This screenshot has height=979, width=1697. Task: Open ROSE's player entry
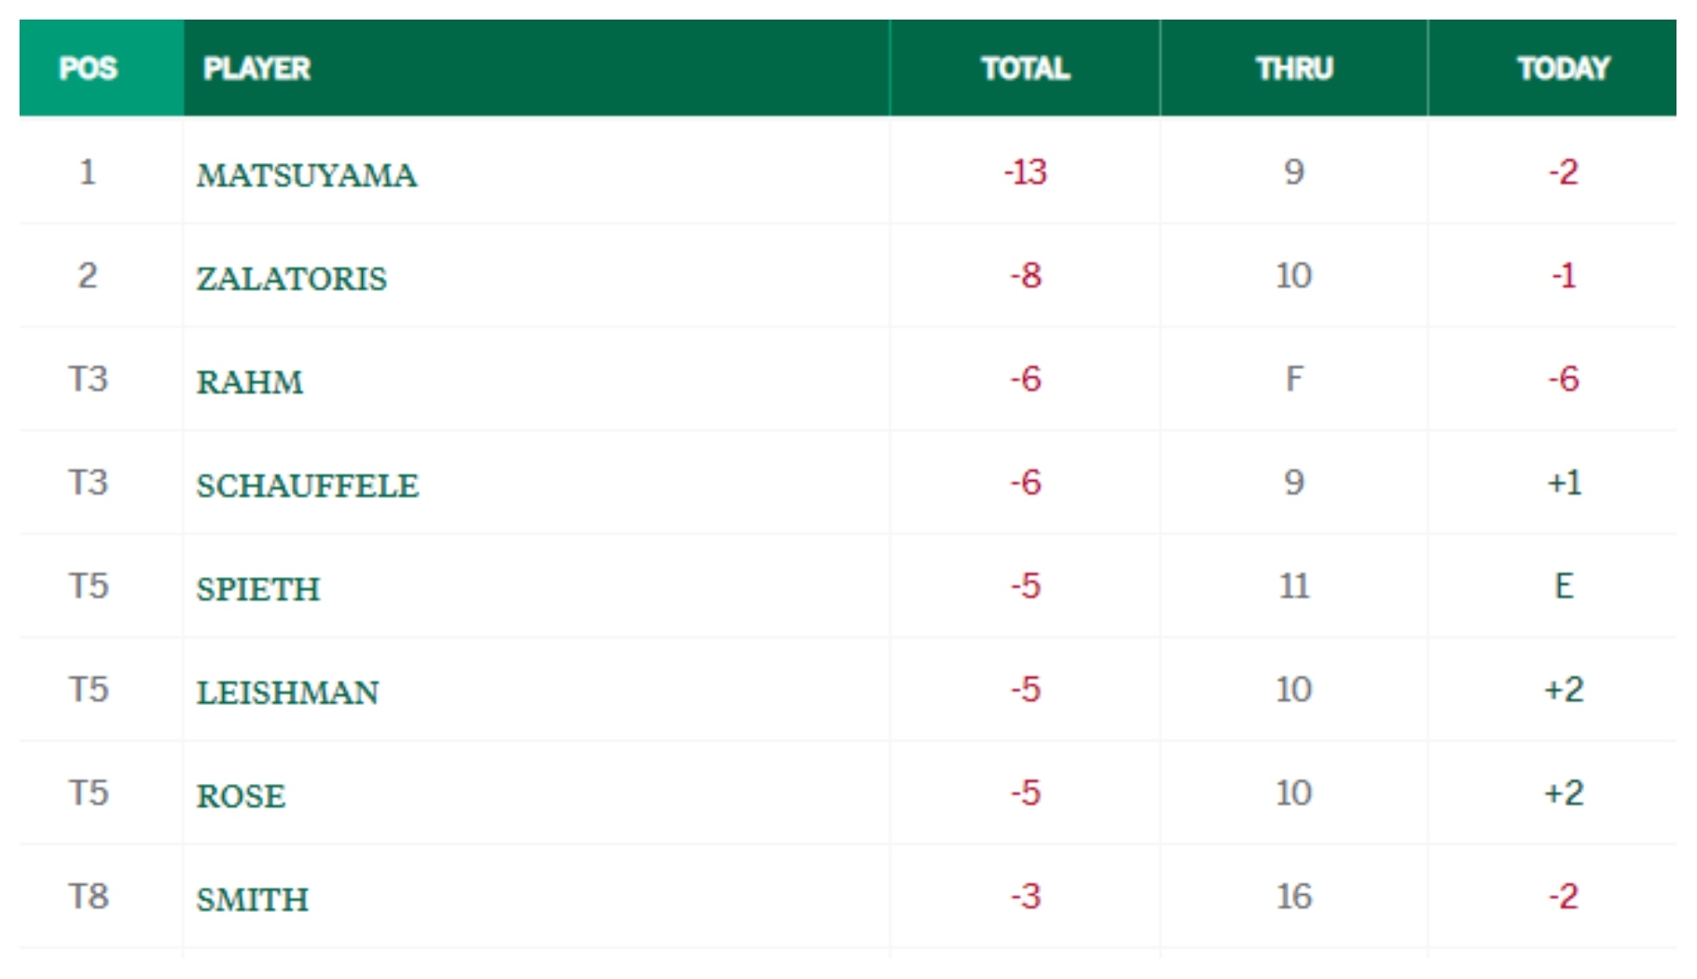point(241,796)
